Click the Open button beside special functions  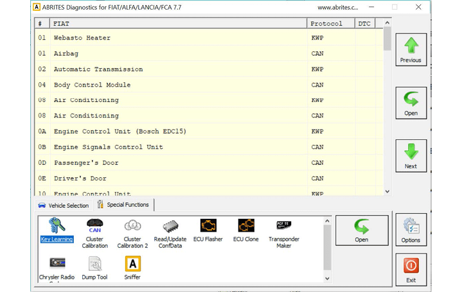(x=362, y=230)
